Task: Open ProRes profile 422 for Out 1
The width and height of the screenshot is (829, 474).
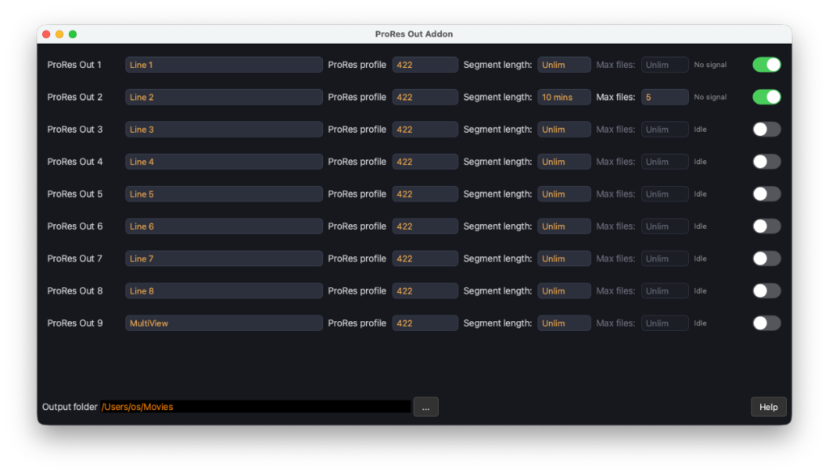Action: (x=425, y=65)
